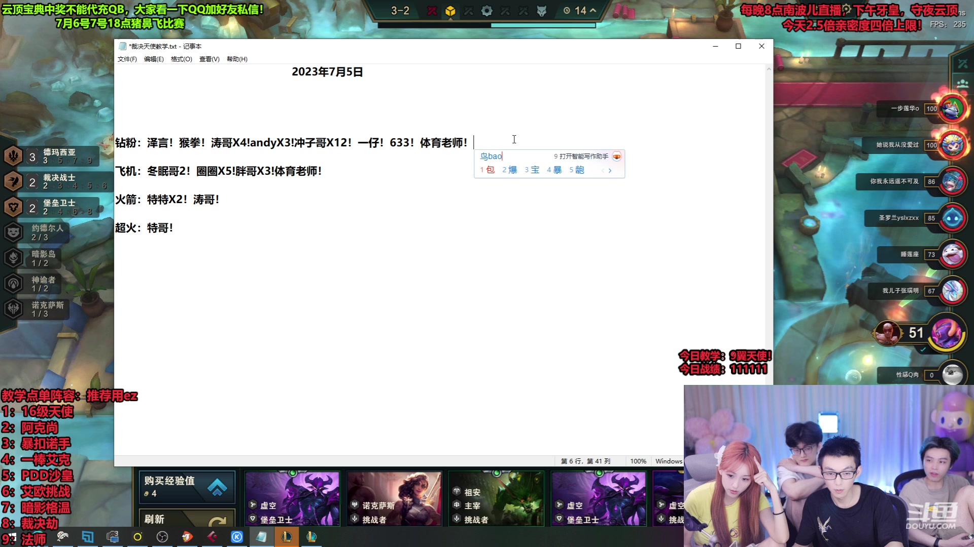The height and width of the screenshot is (547, 974).
Task: Select the 德玛西亚 trait icon
Action: coord(14,156)
